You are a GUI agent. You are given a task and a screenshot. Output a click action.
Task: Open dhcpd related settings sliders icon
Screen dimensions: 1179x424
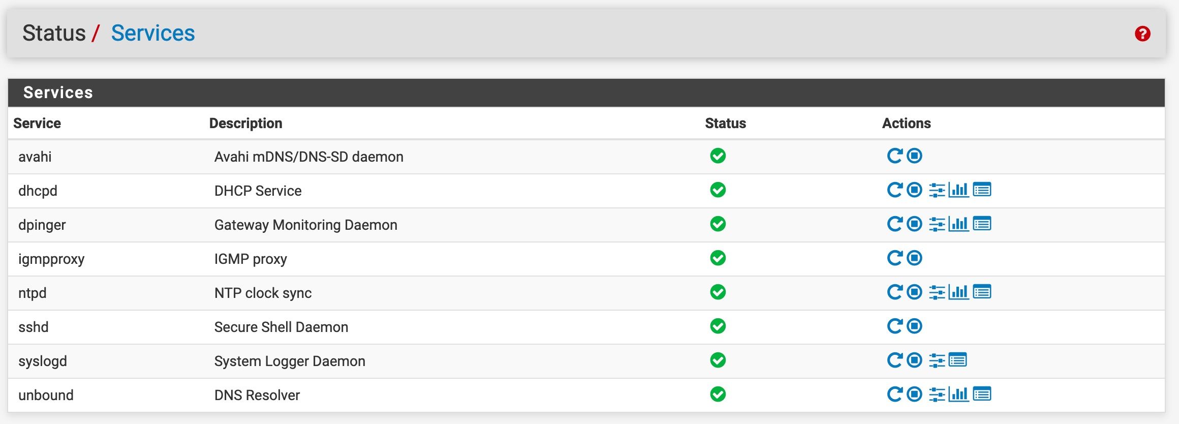pyautogui.click(x=937, y=190)
